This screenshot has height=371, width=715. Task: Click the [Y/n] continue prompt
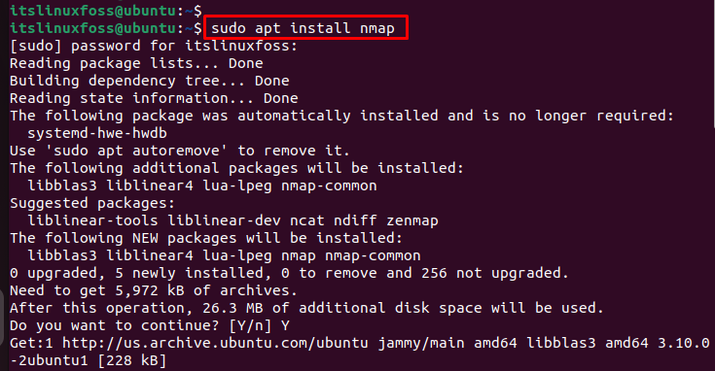(x=250, y=325)
